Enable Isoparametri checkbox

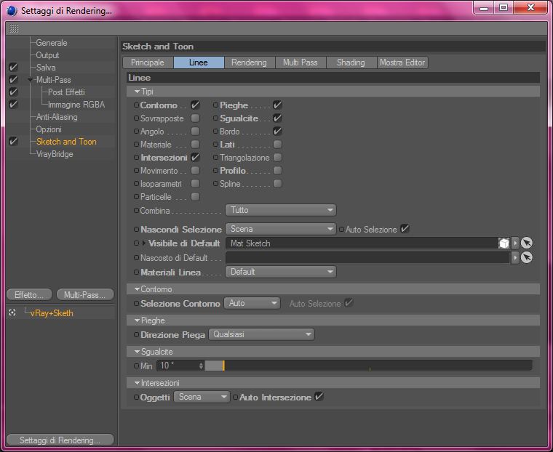click(195, 183)
